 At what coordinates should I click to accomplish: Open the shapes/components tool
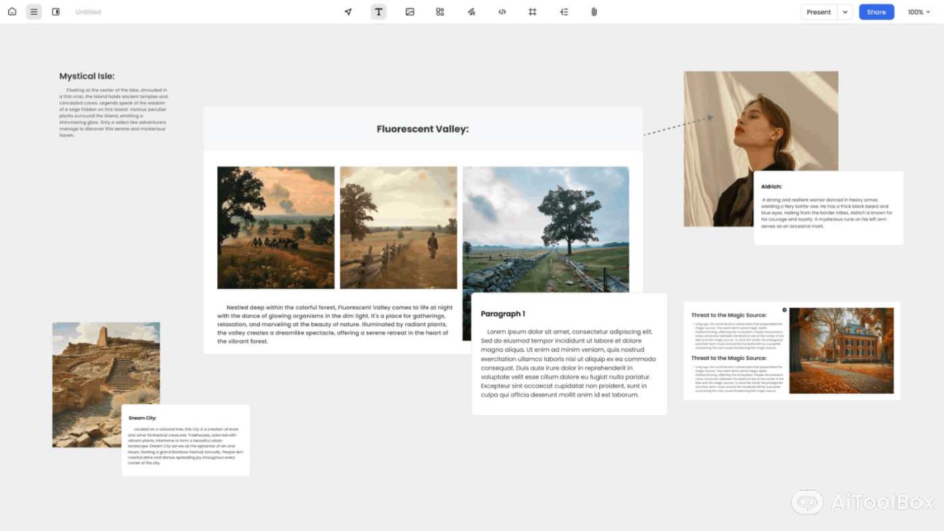pyautogui.click(x=440, y=12)
